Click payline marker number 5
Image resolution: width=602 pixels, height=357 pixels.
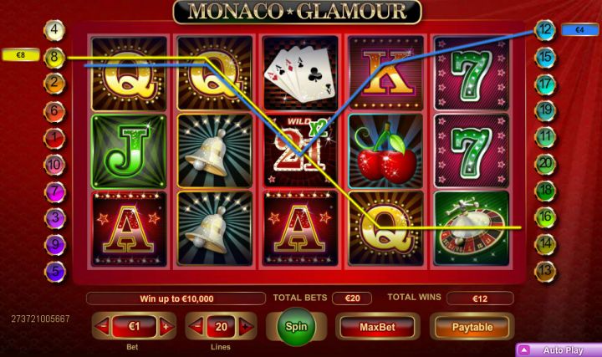(x=55, y=272)
